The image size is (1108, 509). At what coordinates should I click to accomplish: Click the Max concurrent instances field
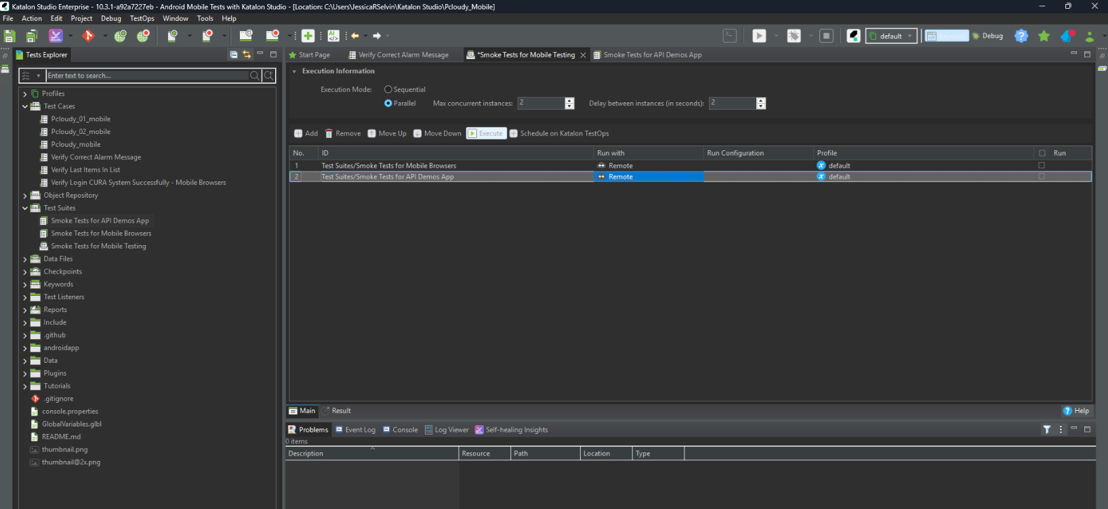coord(541,103)
